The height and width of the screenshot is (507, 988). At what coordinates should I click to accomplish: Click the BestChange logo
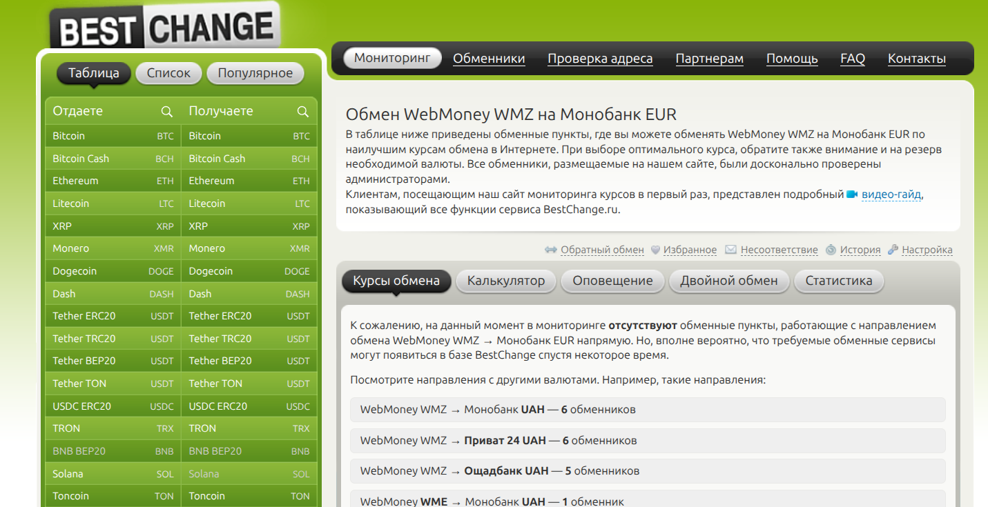165,27
